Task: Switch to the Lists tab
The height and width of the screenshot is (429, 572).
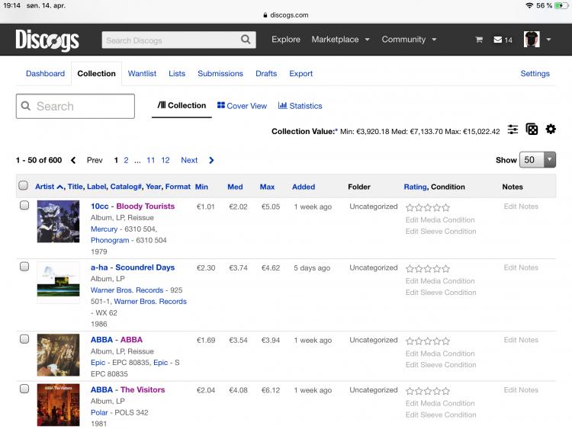Action: coord(177,73)
